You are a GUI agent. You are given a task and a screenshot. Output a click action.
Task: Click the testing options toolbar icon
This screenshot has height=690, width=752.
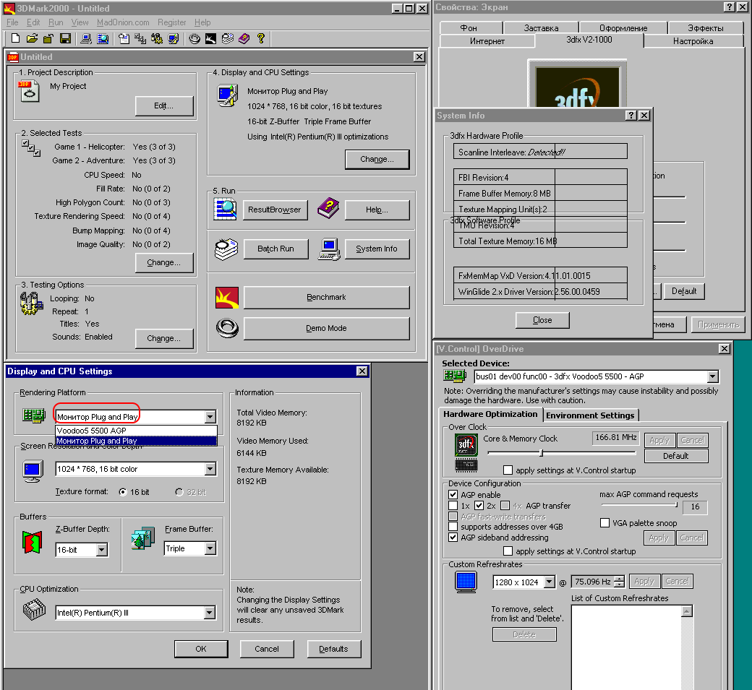(157, 39)
